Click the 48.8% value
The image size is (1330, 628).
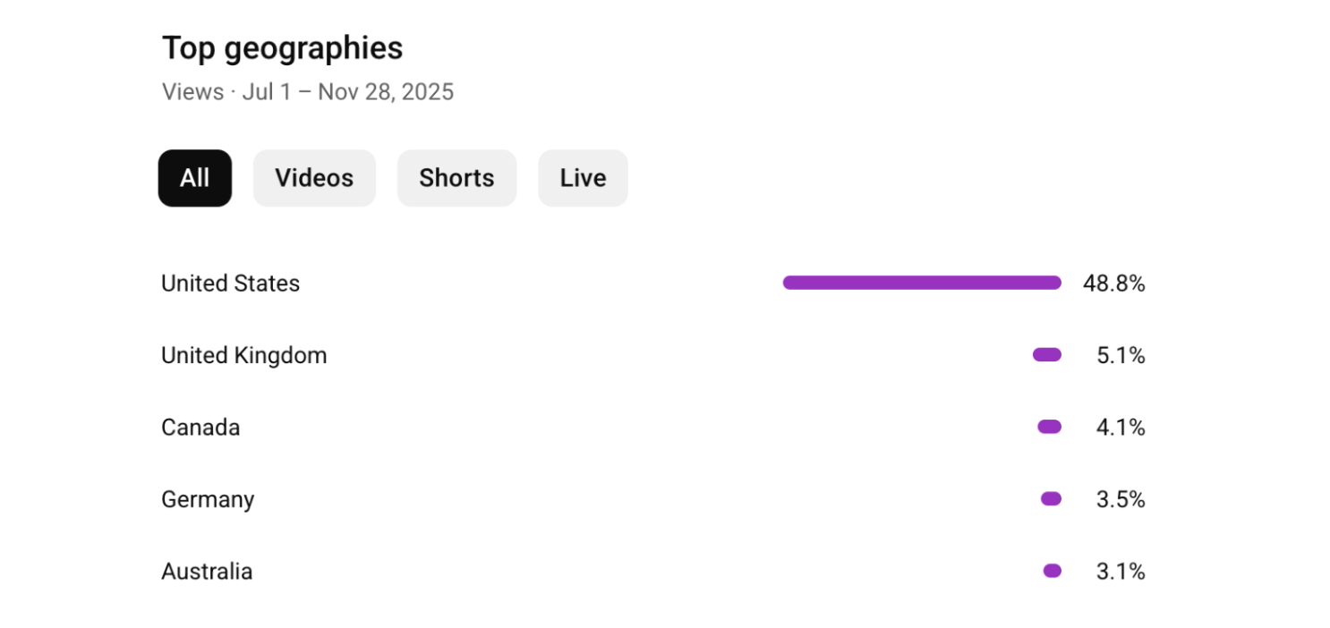click(1113, 284)
